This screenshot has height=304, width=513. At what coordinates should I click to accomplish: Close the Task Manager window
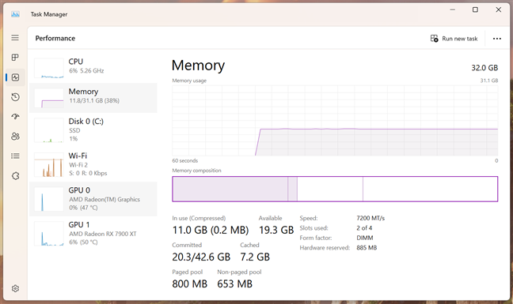click(498, 9)
